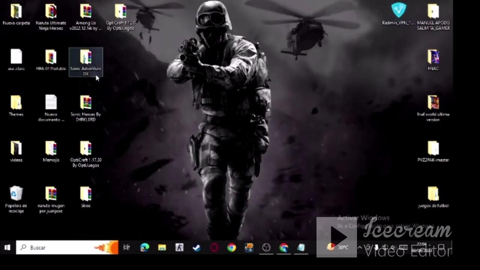Launch Opera browser from the taskbar
The width and height of the screenshot is (480, 270).
point(214,247)
